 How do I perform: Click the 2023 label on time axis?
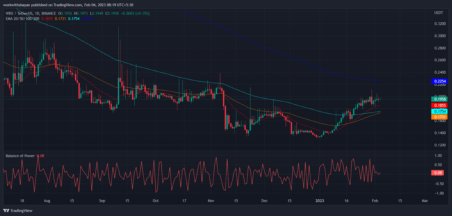coord(320,201)
